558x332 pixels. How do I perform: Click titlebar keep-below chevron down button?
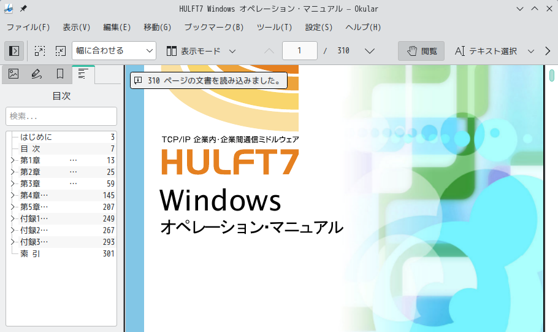(x=519, y=9)
